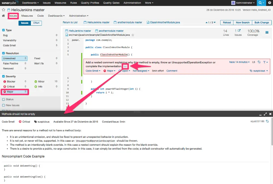Click the project home icon
Image resolution: width=273 pixels, height=184 pixels.
[x=3, y=16]
